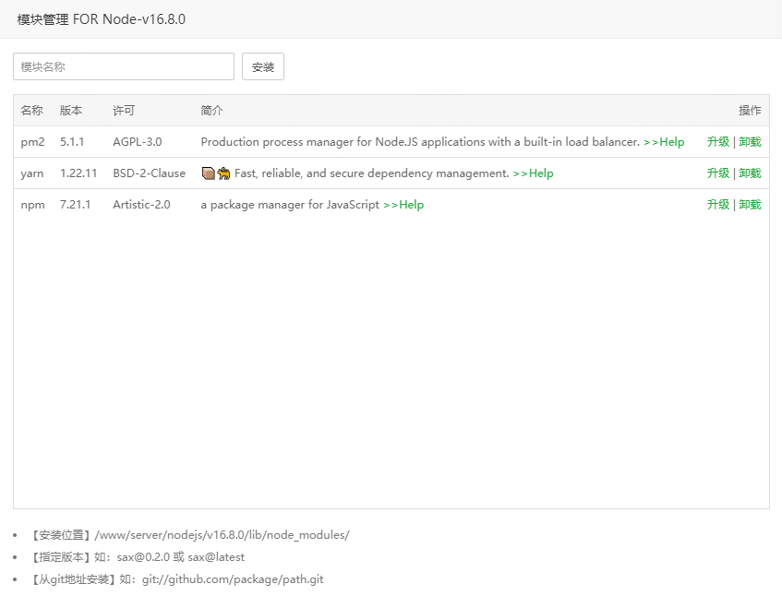Click the 从git地址安装 git URL note

[176, 579]
